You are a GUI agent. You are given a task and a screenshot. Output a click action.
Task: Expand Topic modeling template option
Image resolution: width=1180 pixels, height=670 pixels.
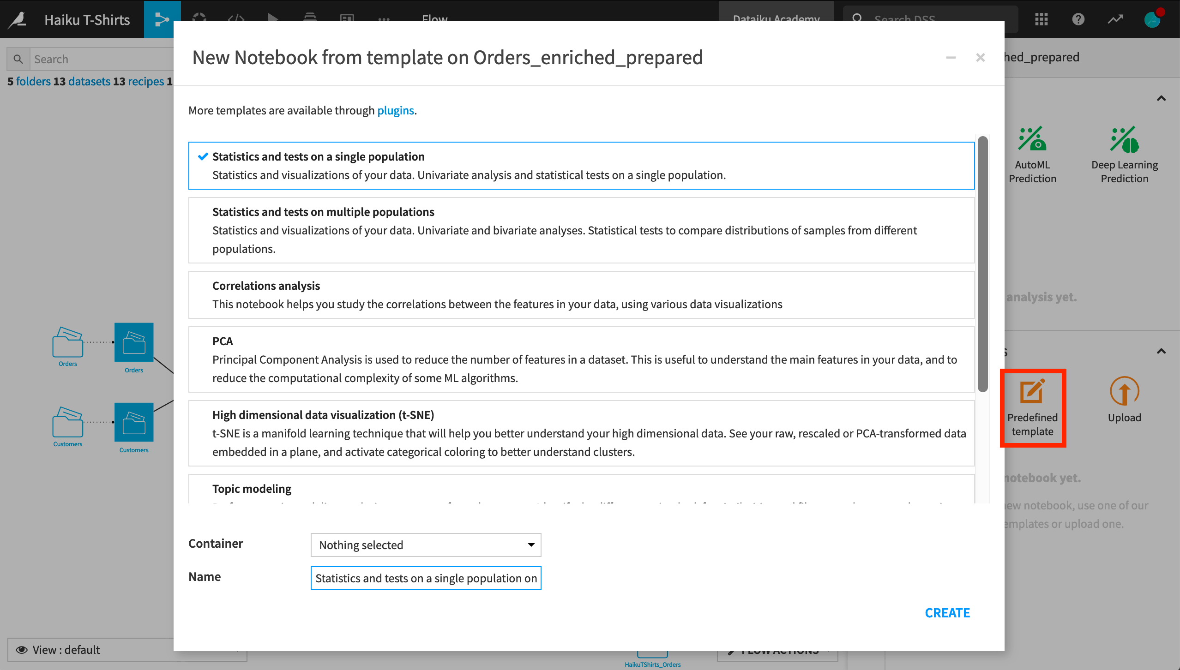(581, 488)
